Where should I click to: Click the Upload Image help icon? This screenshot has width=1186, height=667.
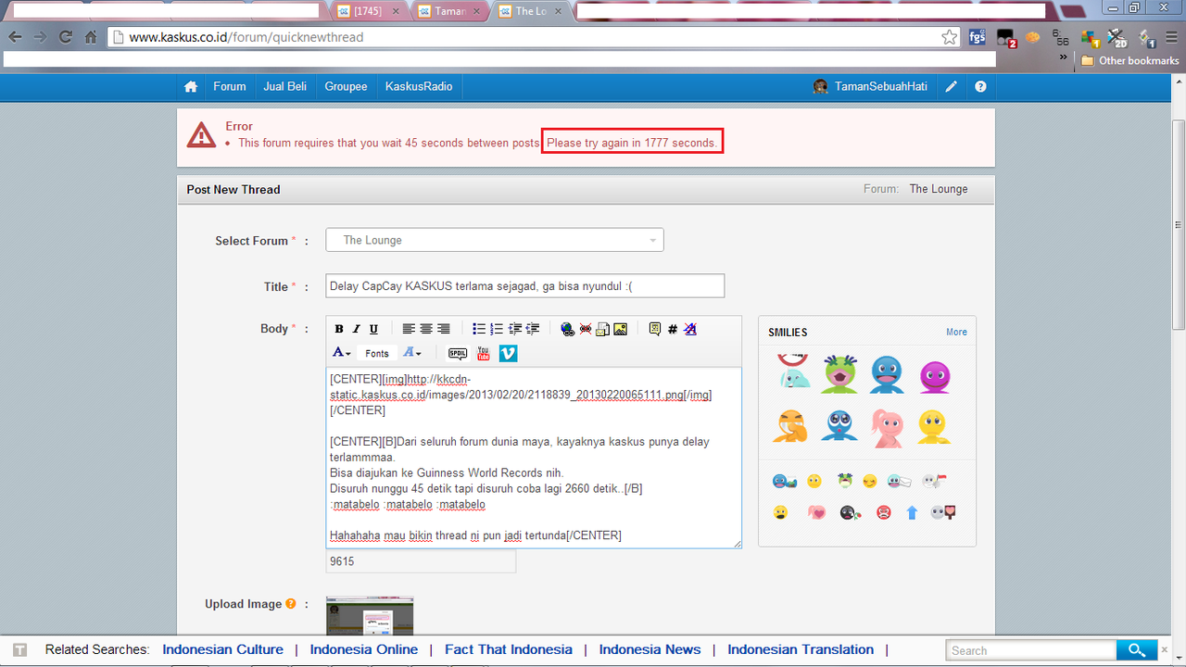point(291,604)
